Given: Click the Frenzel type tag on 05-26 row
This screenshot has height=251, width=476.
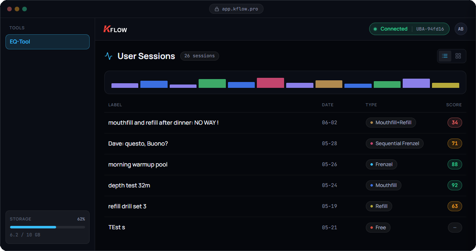Looking at the screenshot, I should pyautogui.click(x=381, y=164).
